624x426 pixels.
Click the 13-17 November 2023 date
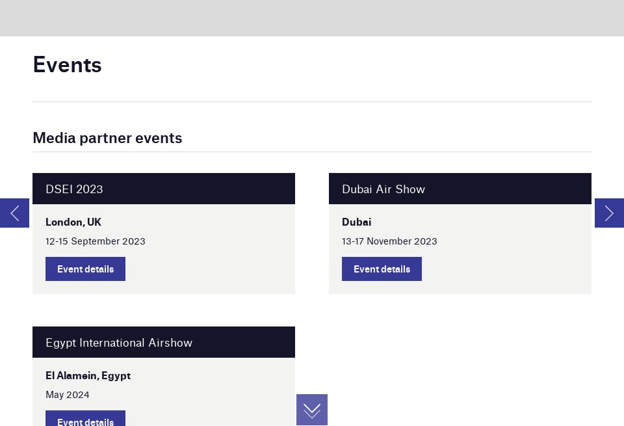click(x=389, y=241)
